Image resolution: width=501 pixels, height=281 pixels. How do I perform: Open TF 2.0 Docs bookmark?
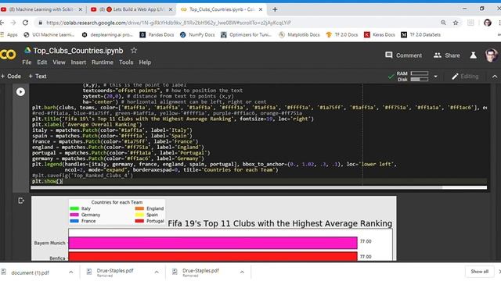click(x=342, y=34)
